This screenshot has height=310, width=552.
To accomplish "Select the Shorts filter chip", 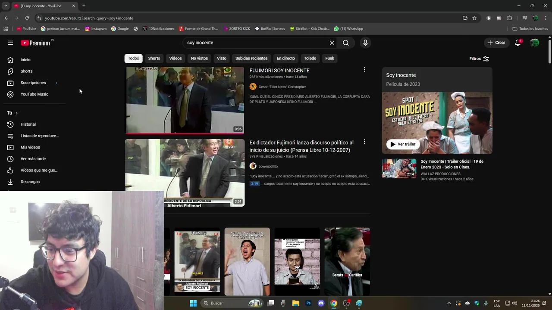I will (x=154, y=58).
